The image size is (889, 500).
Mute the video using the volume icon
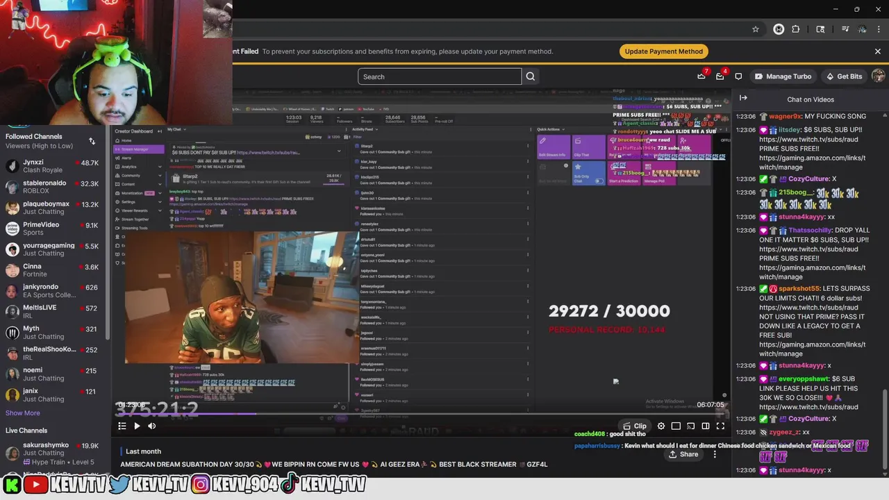152,426
